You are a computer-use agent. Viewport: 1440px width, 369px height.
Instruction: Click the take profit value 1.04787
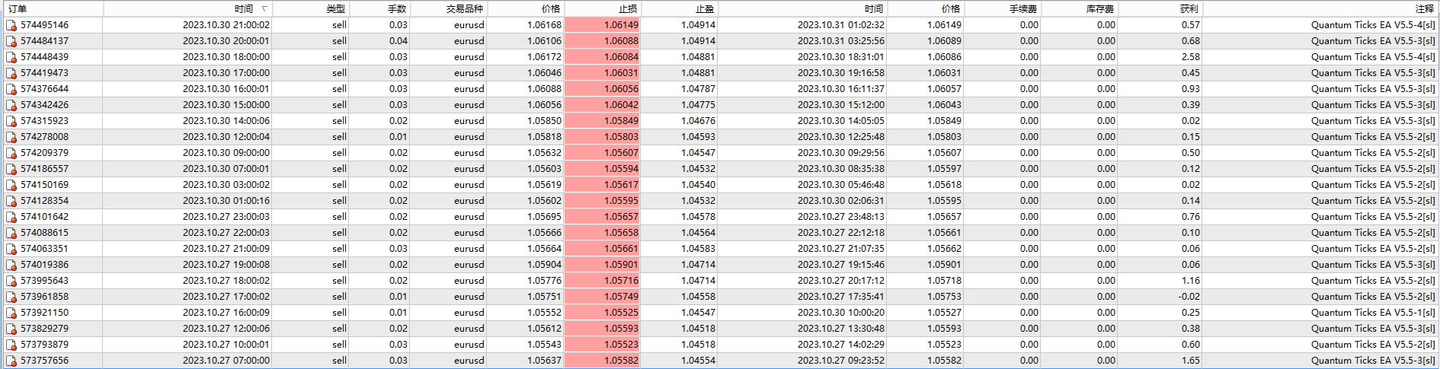[698, 89]
